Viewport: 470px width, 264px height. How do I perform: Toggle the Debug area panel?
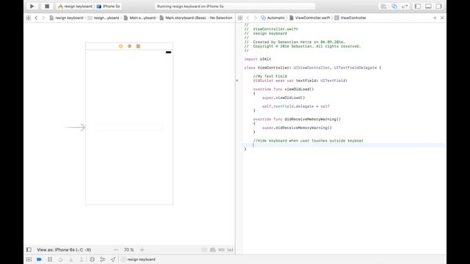428,7
